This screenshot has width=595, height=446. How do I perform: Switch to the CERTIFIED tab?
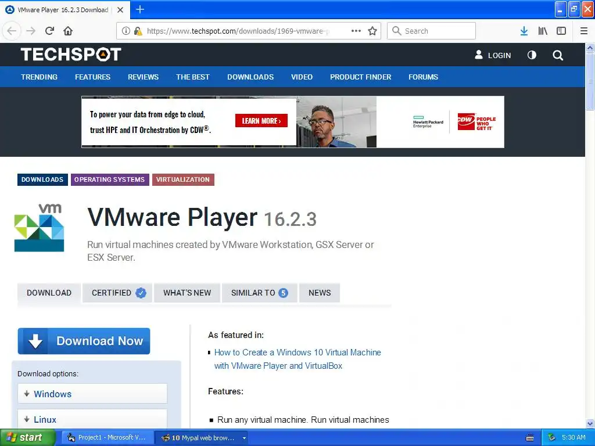[x=117, y=293]
